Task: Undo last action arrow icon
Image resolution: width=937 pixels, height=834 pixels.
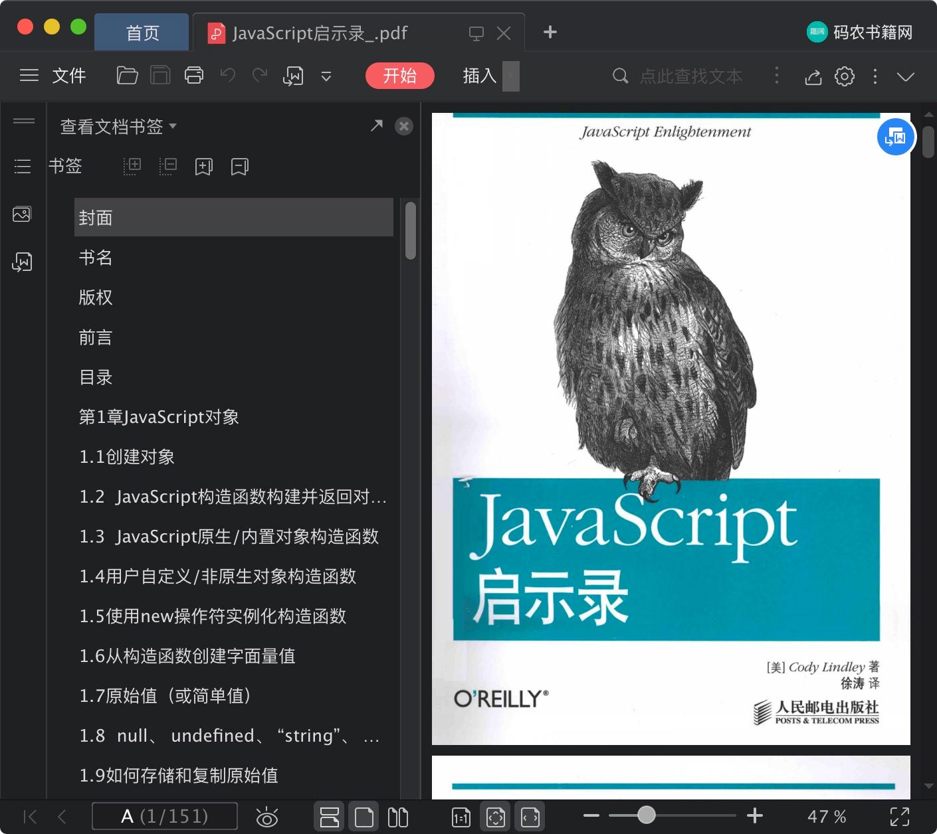Action: 228,75
